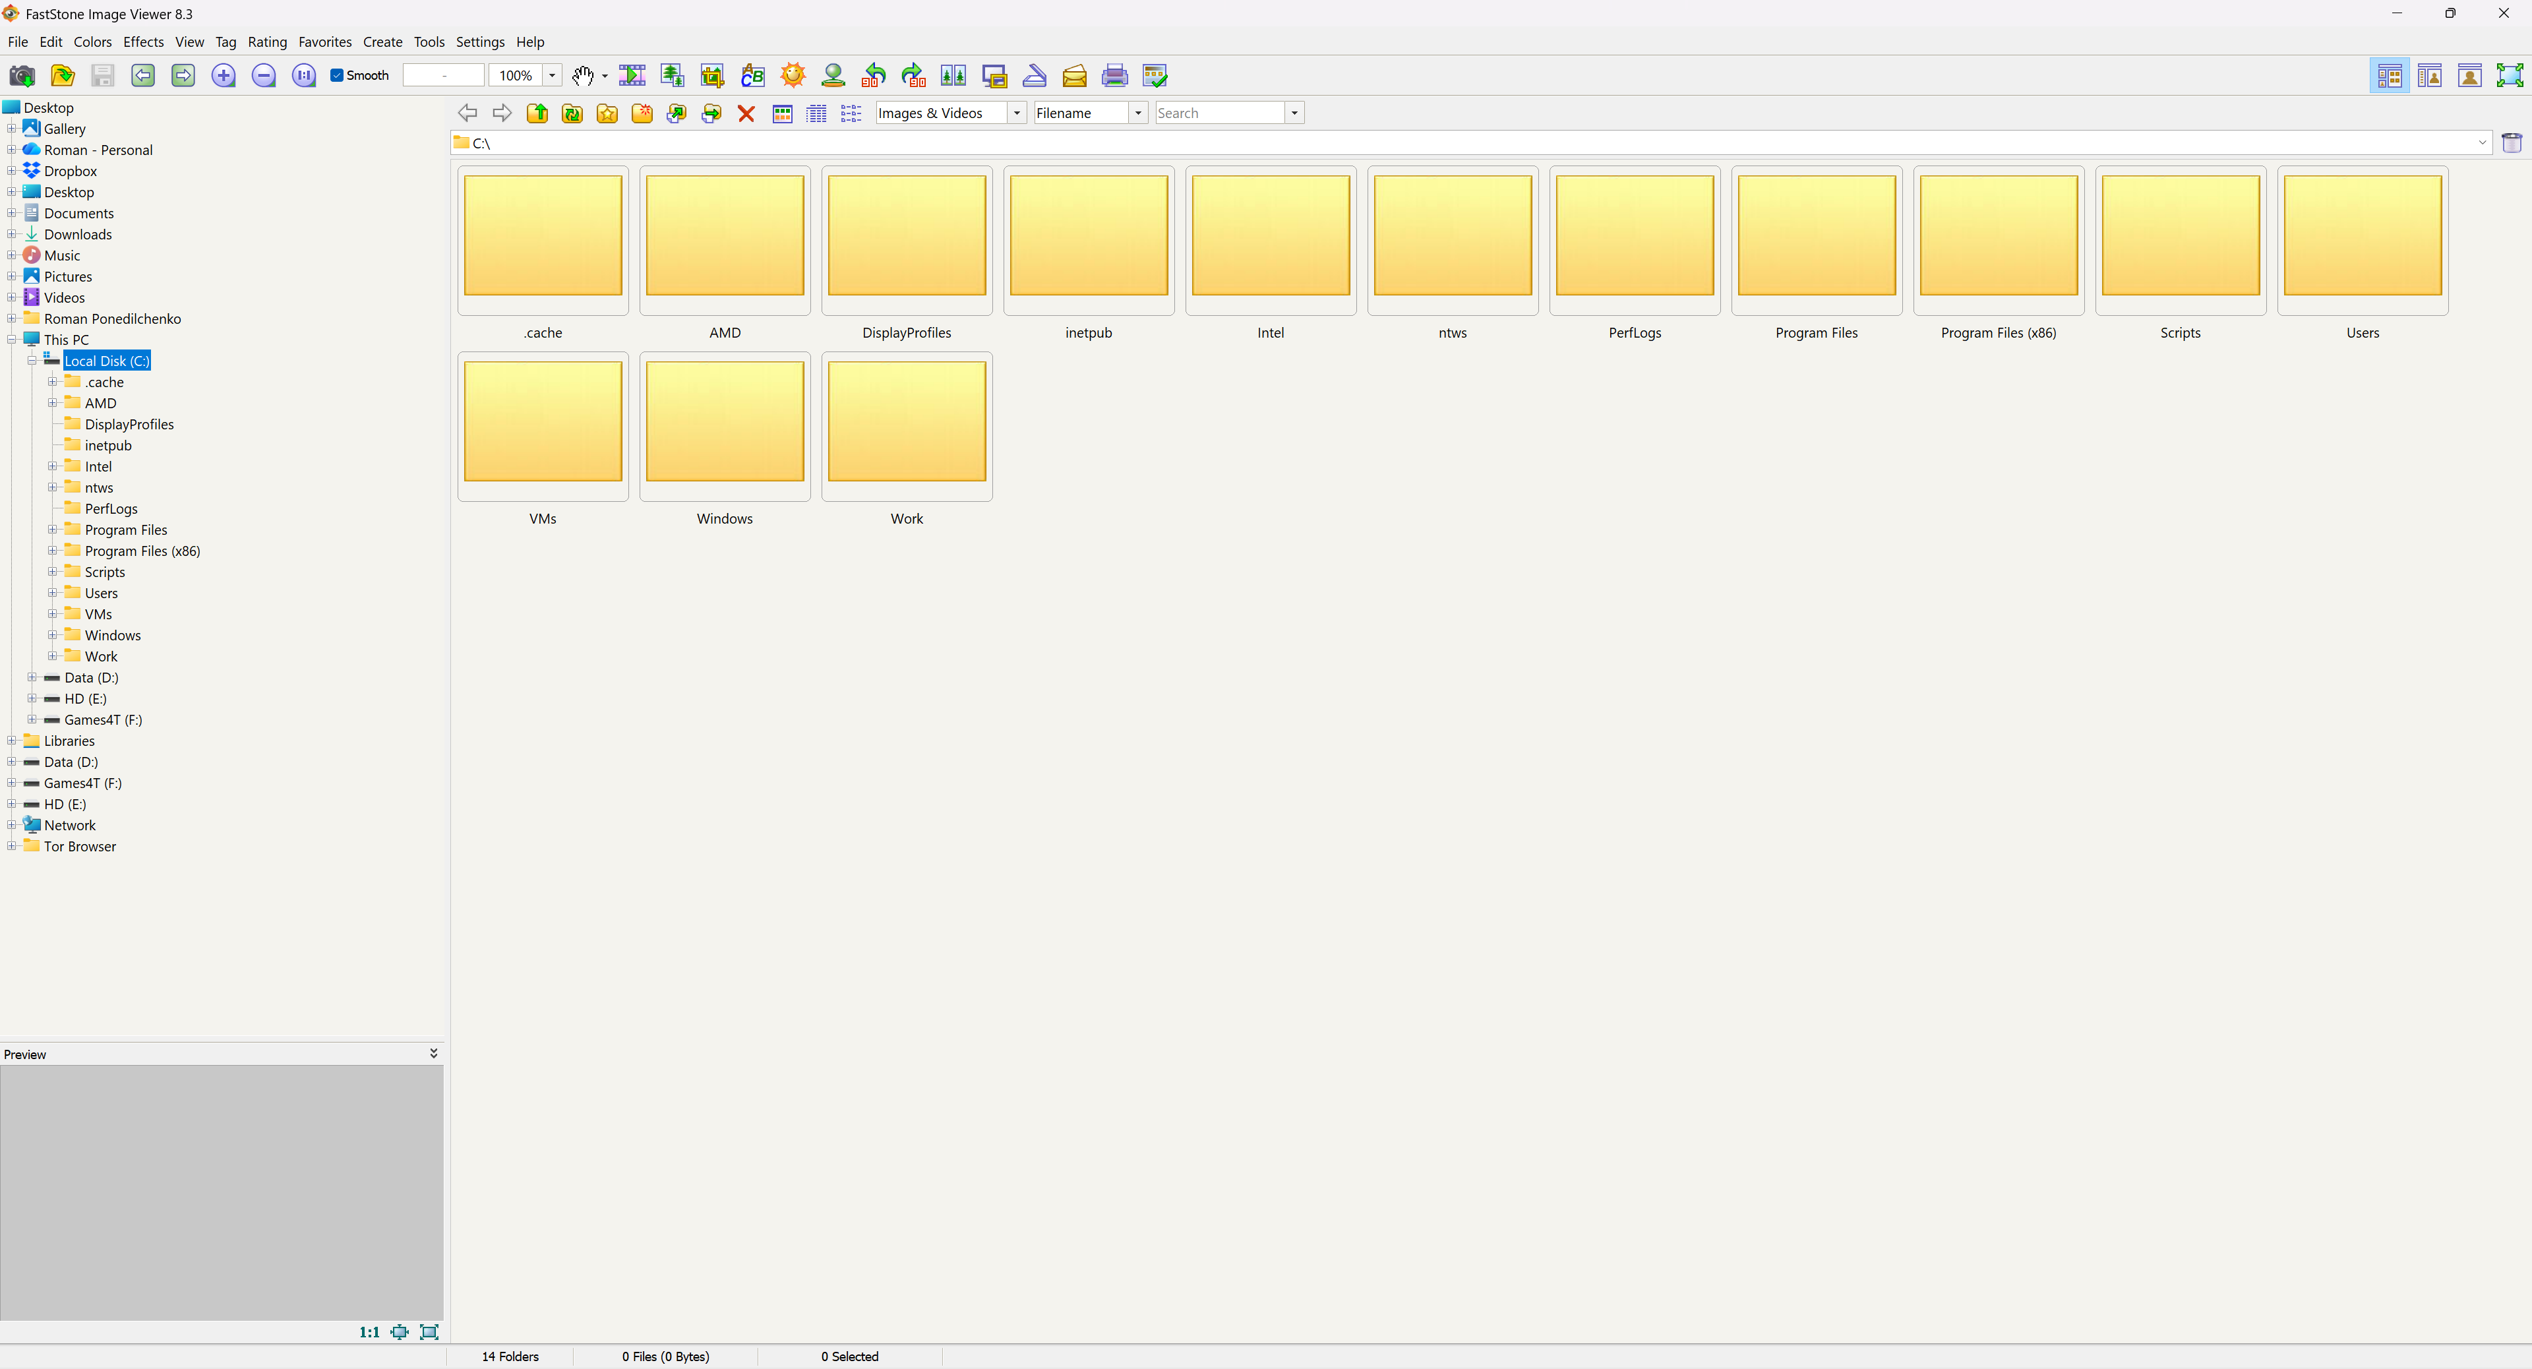The height and width of the screenshot is (1369, 2532).
Task: Toggle the Preview panel collapse chevron
Action: 433,1054
